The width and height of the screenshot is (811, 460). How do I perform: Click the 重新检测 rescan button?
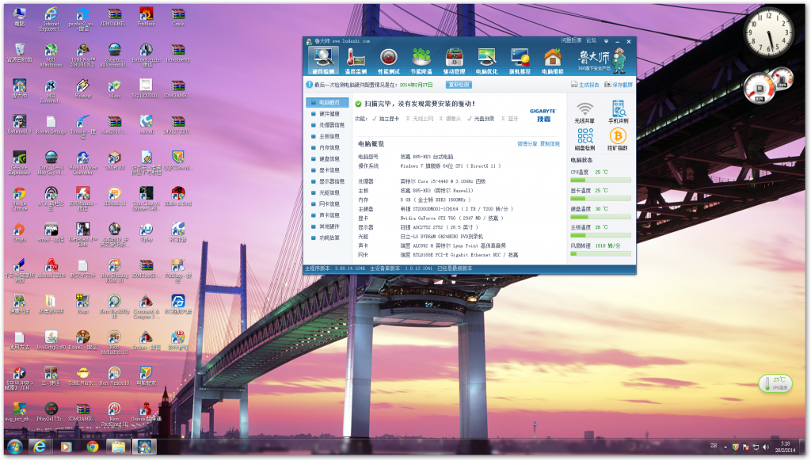pos(459,84)
